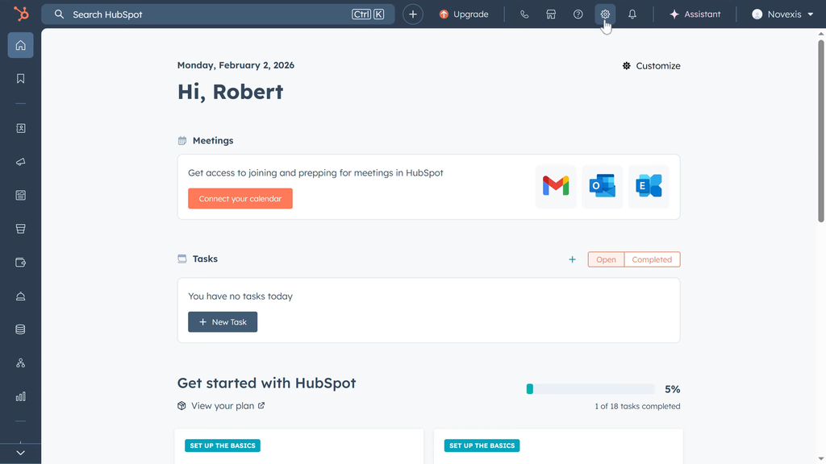Expand the Novexis account dropdown
The image size is (826, 464).
(782, 14)
